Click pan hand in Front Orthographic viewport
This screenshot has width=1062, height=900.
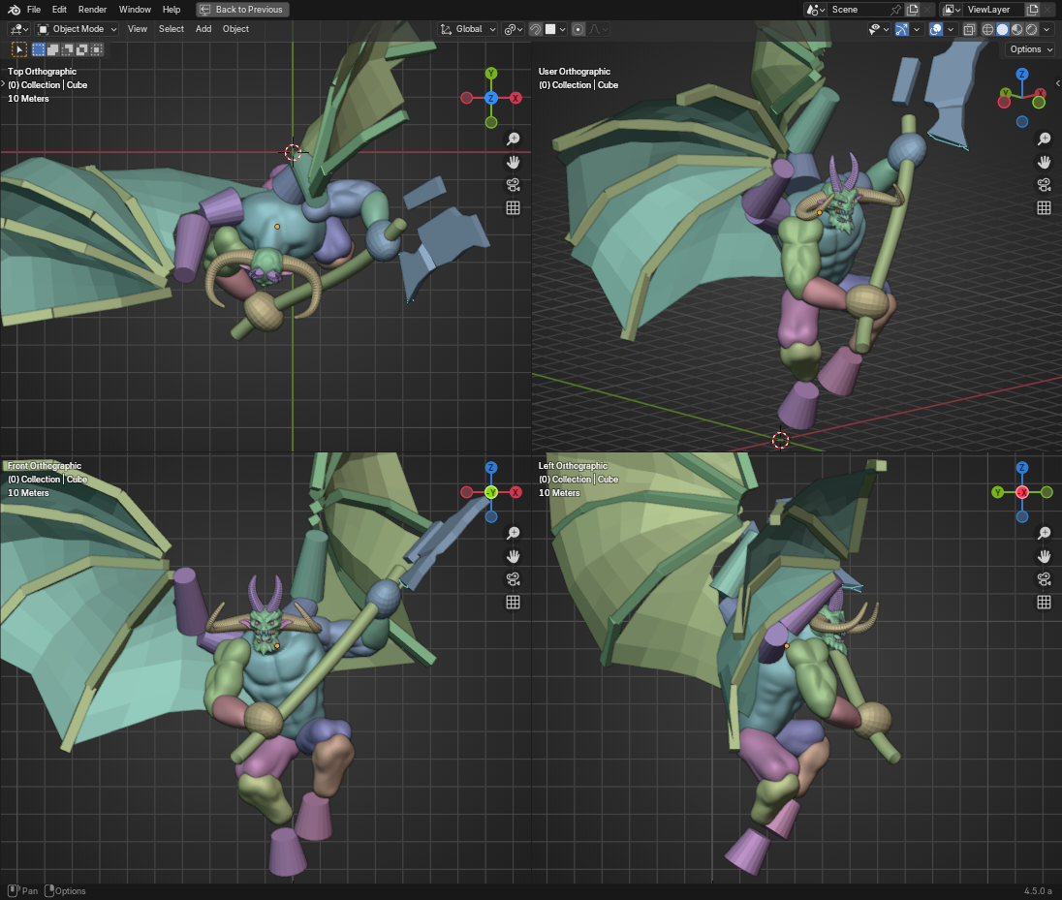click(514, 556)
